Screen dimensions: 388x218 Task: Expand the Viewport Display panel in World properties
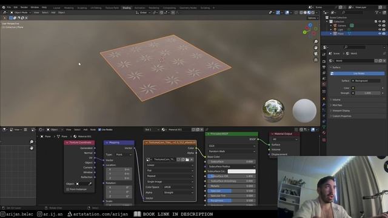pyautogui.click(x=341, y=111)
